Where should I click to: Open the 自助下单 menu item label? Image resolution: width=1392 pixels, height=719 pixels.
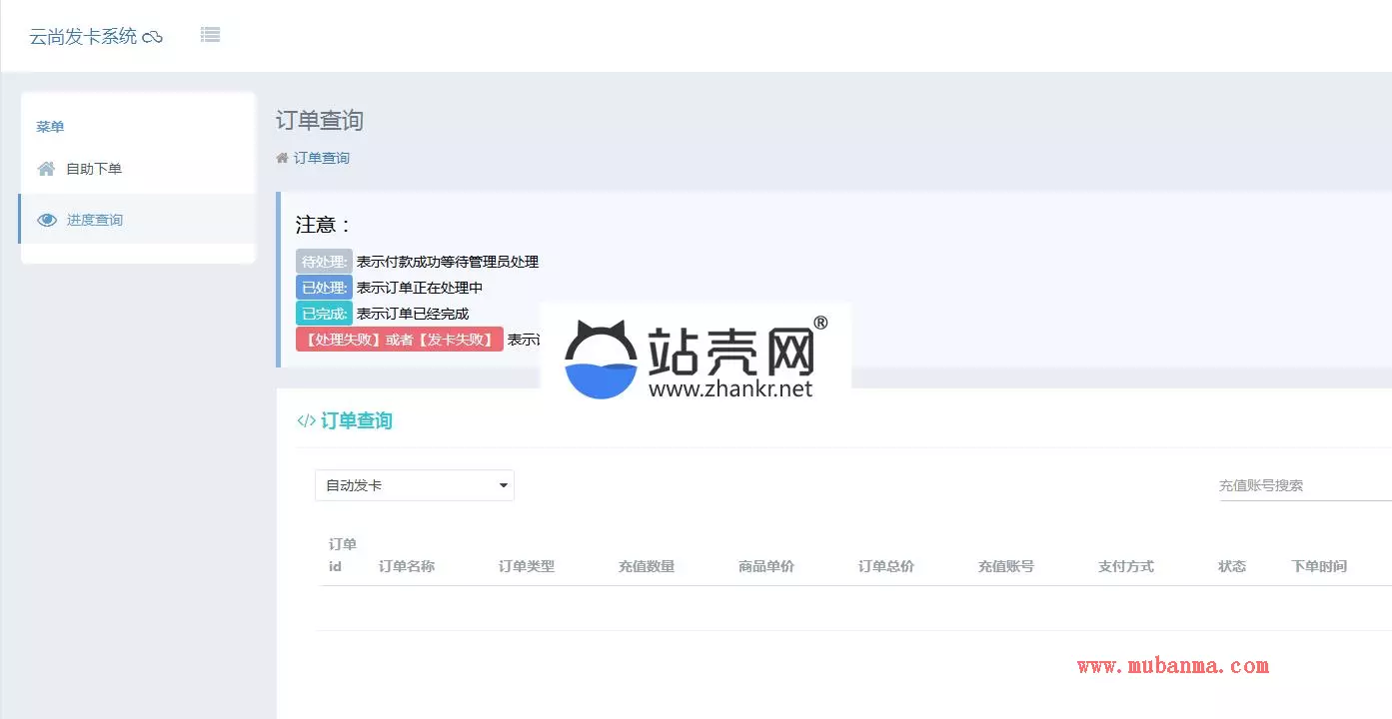click(x=94, y=169)
